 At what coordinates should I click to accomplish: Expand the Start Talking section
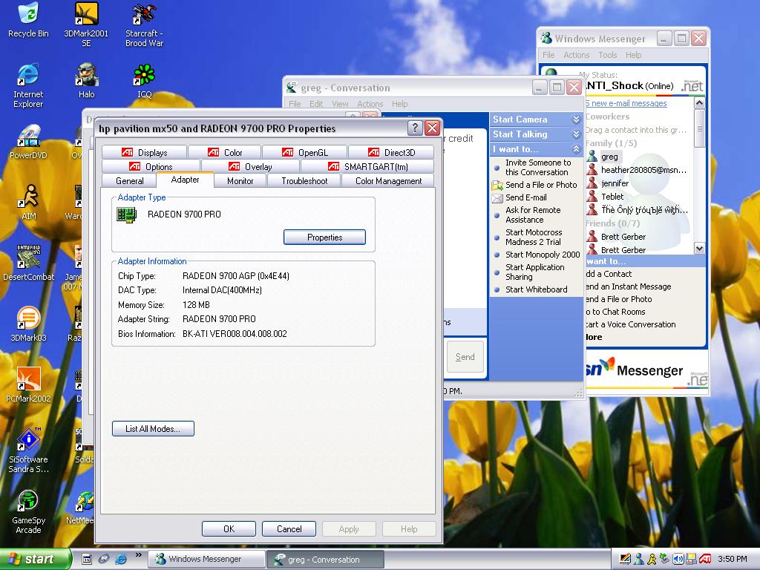(576, 134)
